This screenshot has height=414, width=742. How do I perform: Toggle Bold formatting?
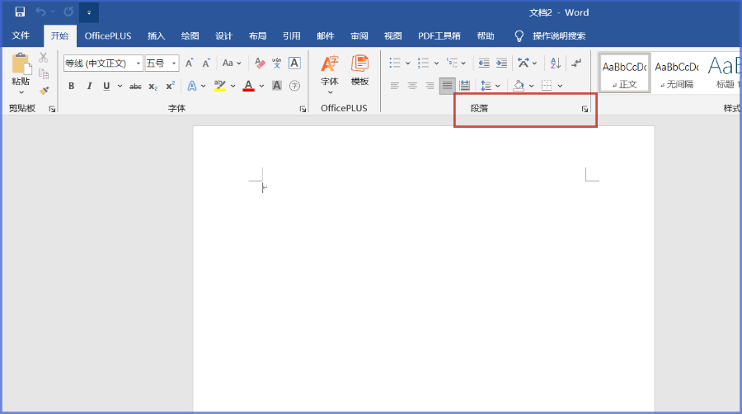coord(71,86)
